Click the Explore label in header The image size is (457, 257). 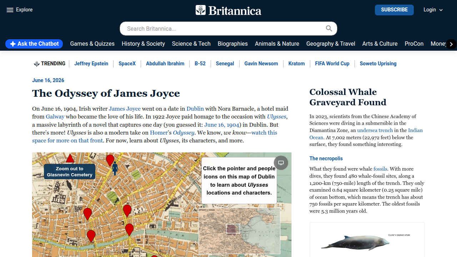pos(24,10)
